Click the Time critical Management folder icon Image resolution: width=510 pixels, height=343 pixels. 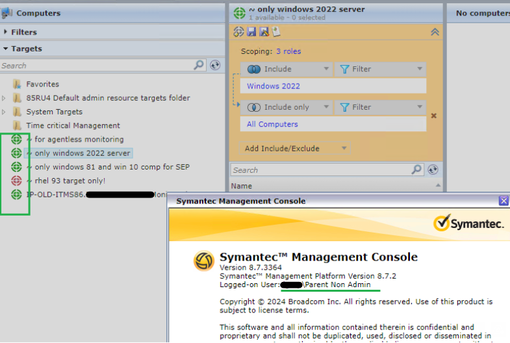coord(17,125)
